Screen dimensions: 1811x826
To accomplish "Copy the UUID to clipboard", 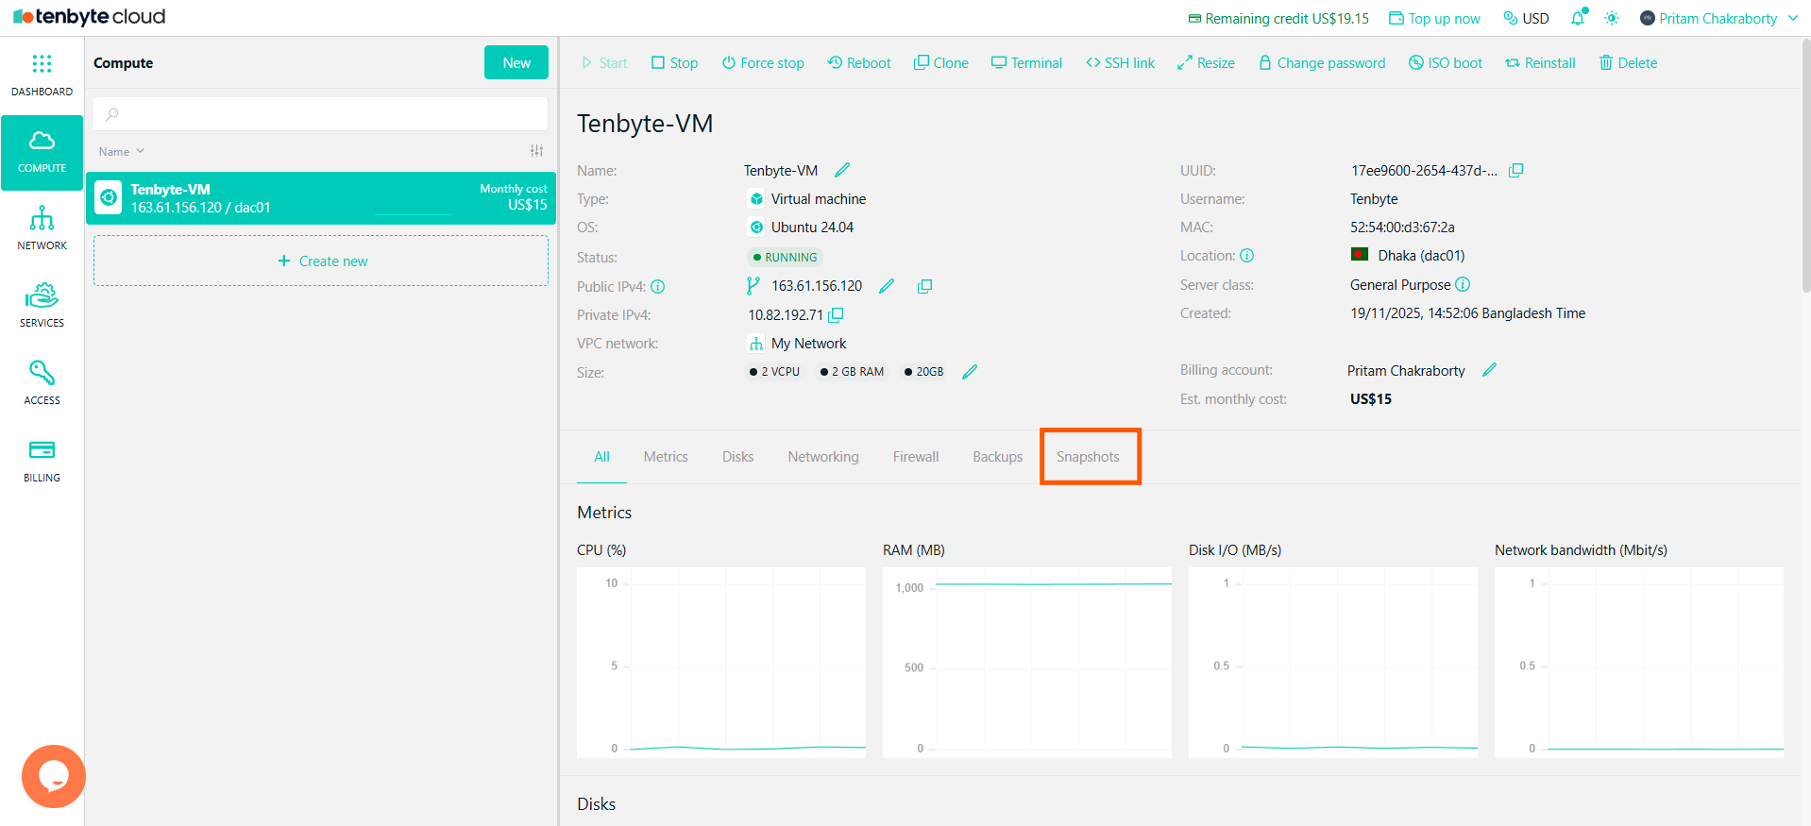I will [1515, 170].
